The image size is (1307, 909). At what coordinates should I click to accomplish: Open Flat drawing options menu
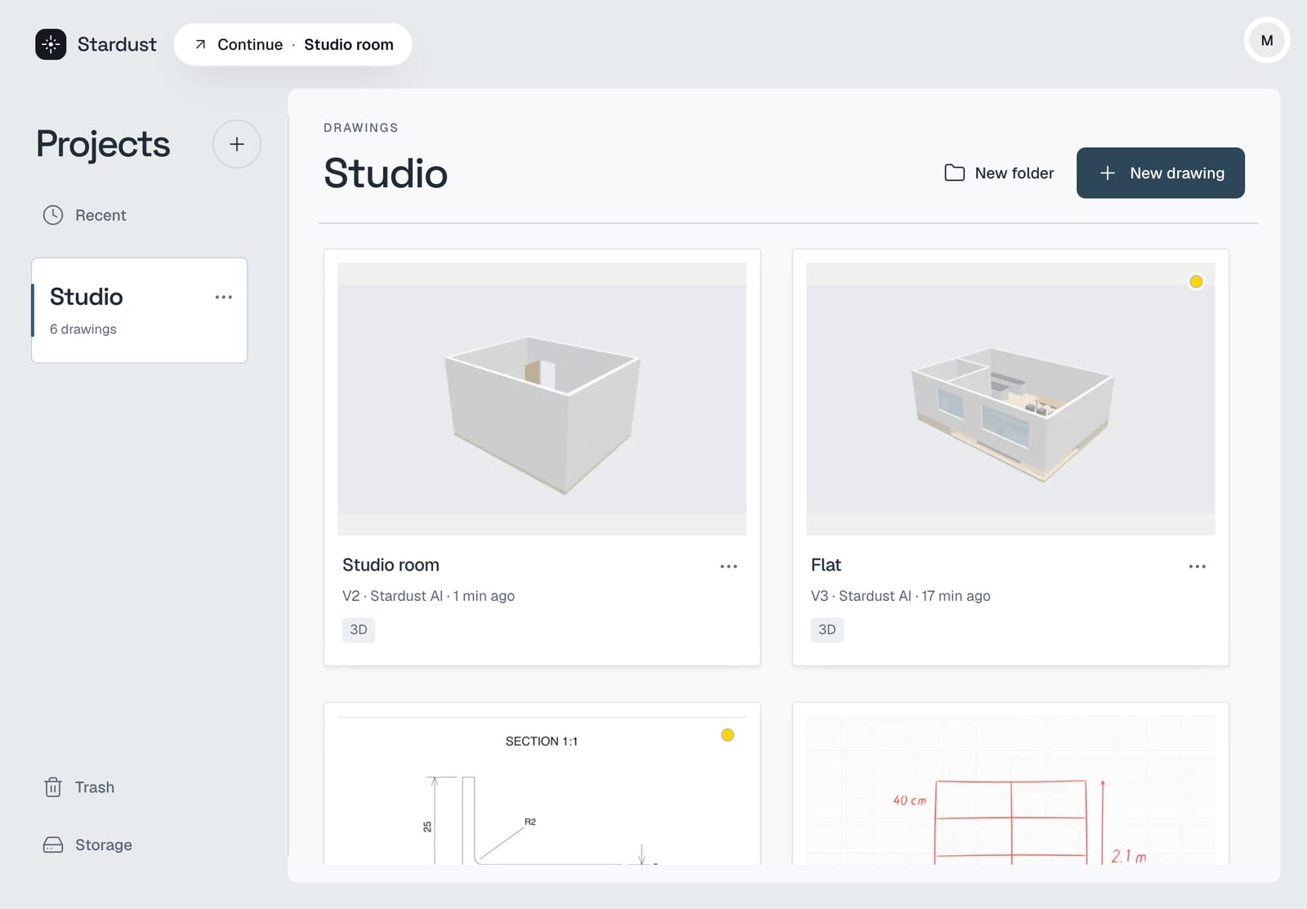(1198, 566)
